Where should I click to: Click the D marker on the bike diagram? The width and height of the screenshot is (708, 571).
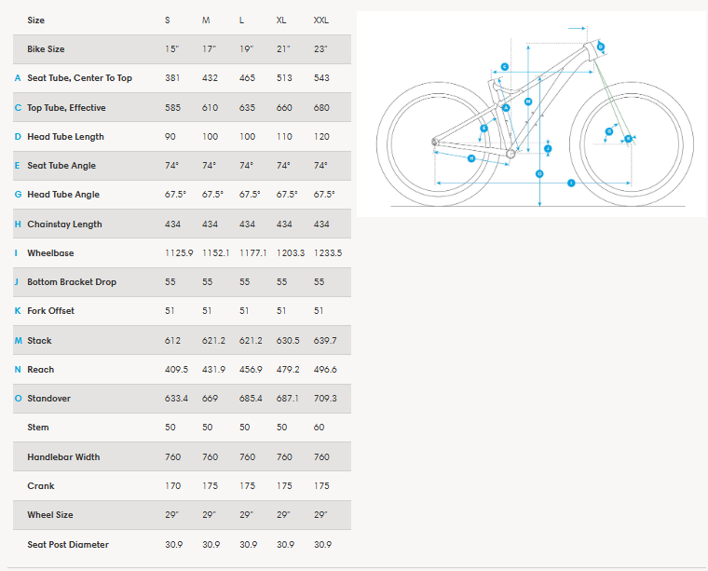pos(601,46)
